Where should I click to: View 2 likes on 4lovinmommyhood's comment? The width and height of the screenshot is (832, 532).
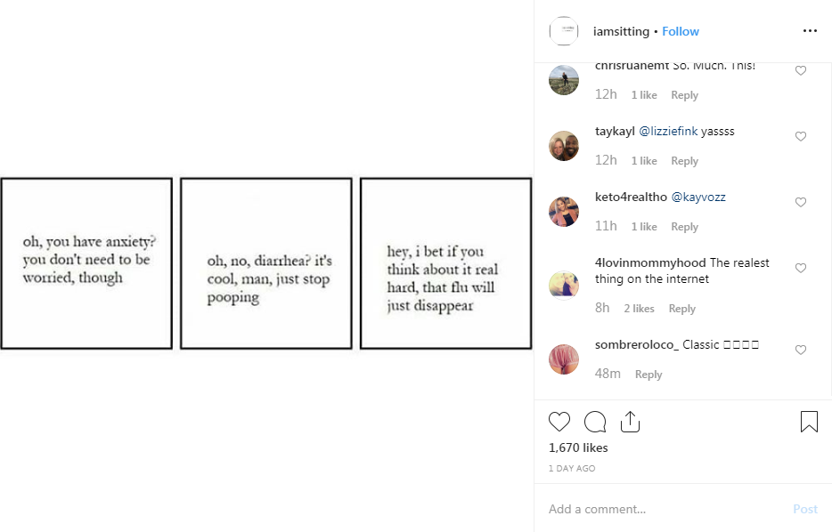[639, 309]
